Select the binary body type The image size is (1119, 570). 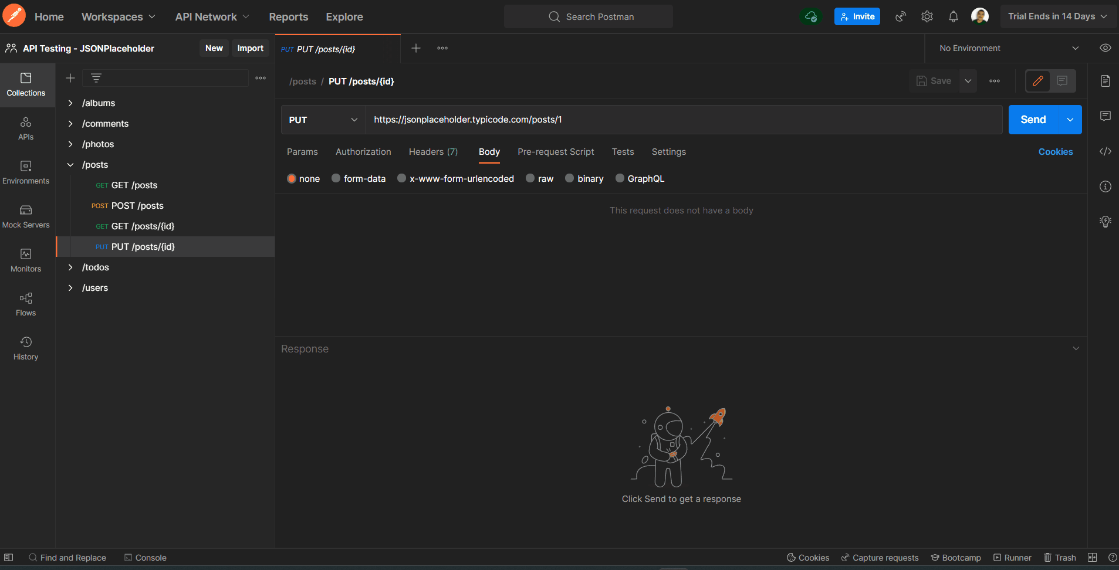click(570, 178)
